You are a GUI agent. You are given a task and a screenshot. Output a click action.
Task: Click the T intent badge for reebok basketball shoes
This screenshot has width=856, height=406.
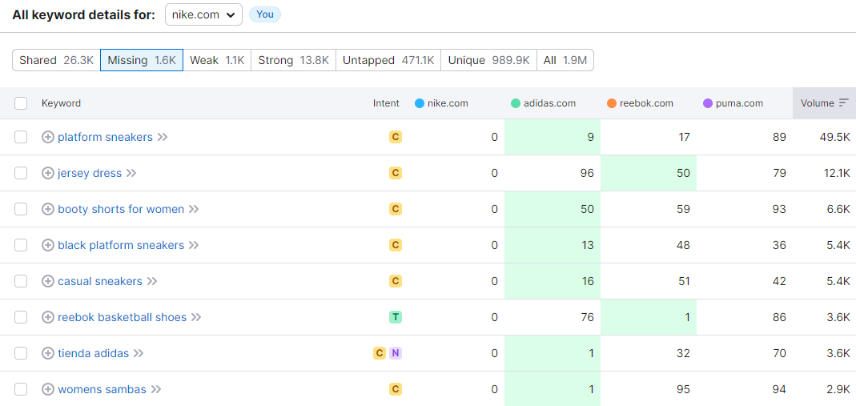pos(396,317)
